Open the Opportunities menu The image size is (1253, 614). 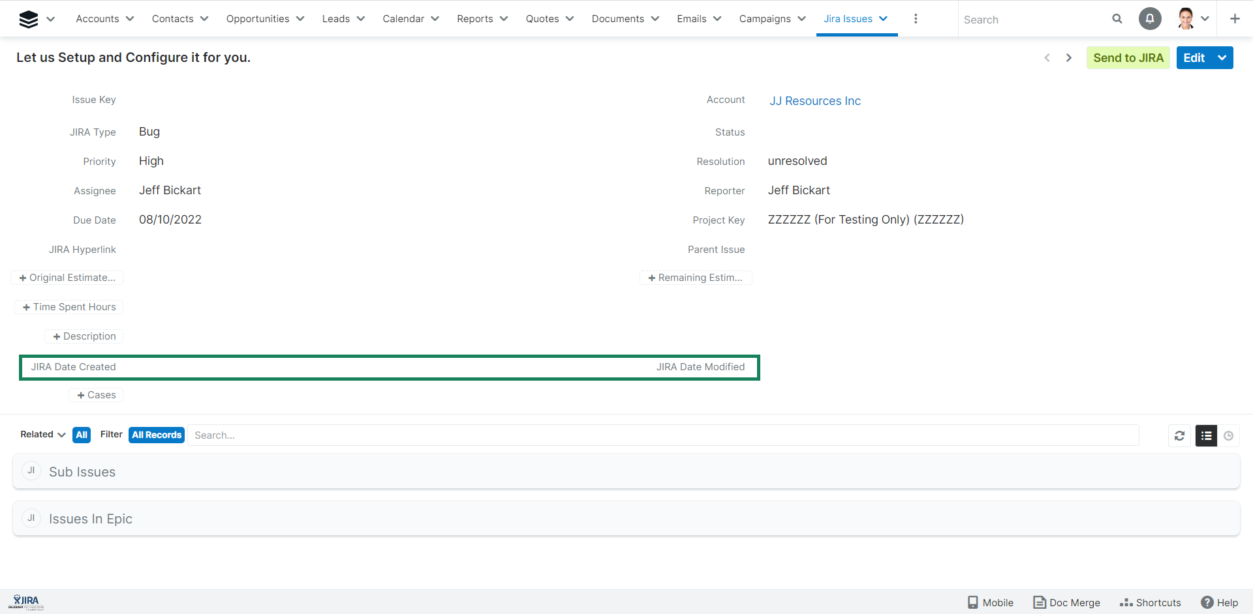point(265,19)
